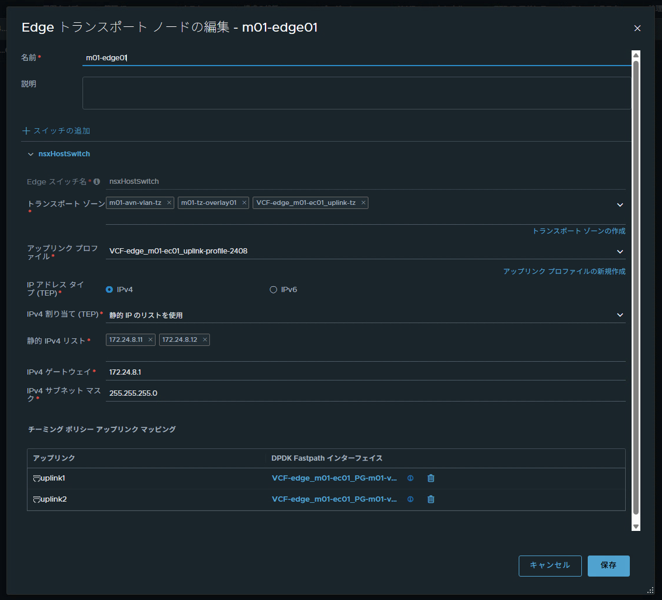Click the キャンセル cancel button

point(550,566)
